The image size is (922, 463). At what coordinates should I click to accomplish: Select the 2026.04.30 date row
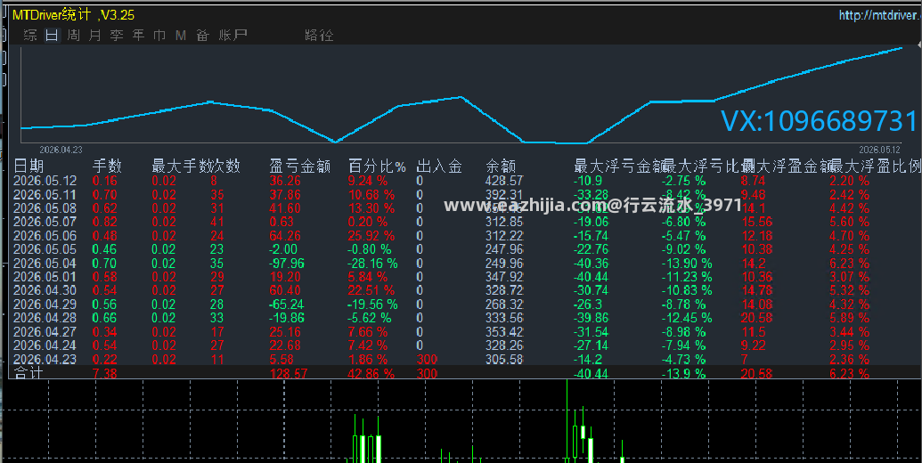click(x=45, y=291)
